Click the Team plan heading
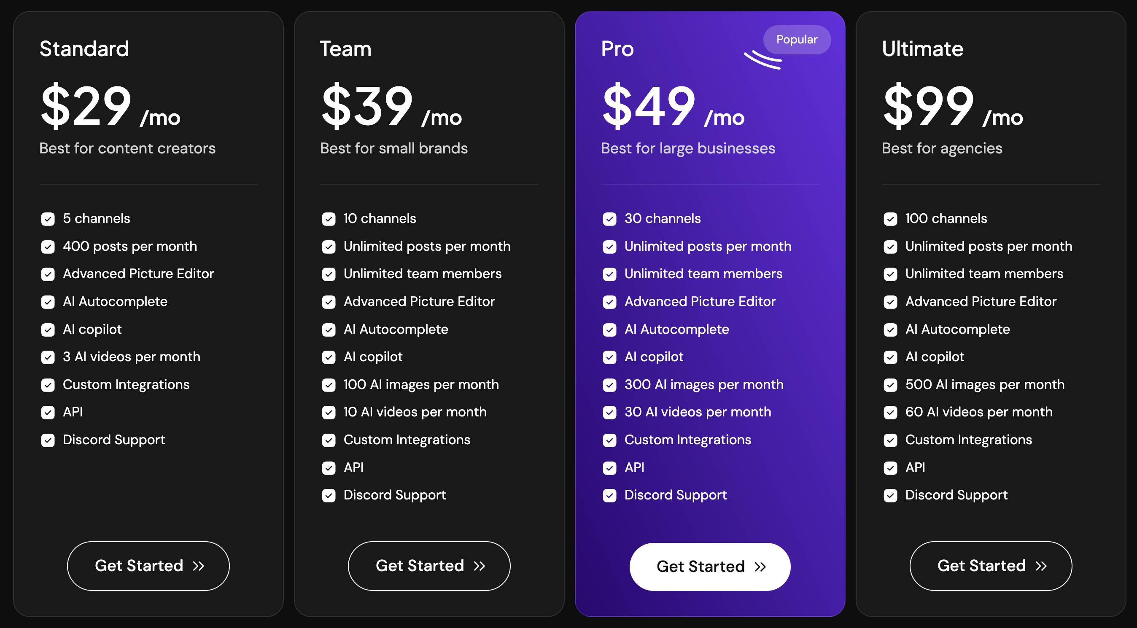 [x=345, y=48]
